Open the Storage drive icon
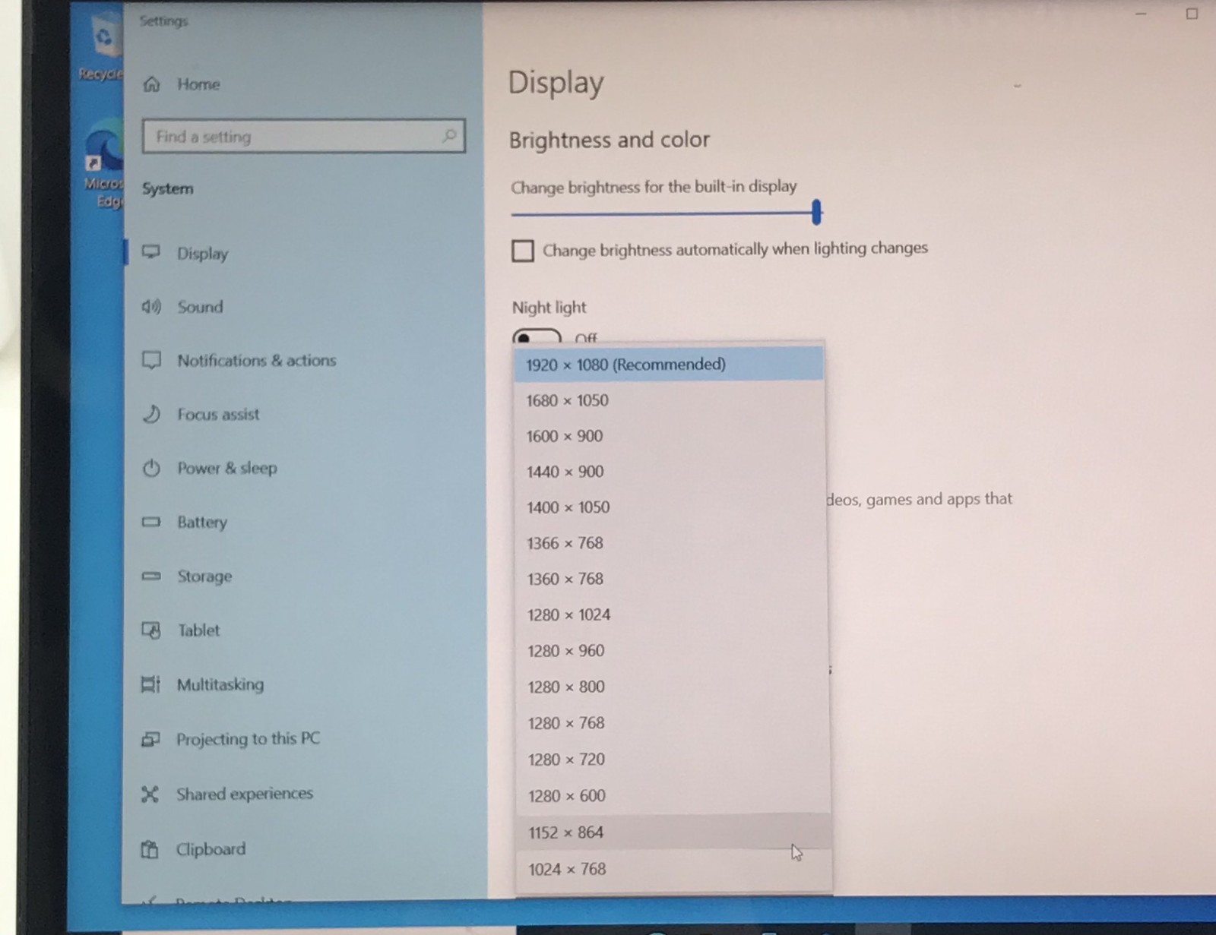1216x935 pixels. (151, 576)
